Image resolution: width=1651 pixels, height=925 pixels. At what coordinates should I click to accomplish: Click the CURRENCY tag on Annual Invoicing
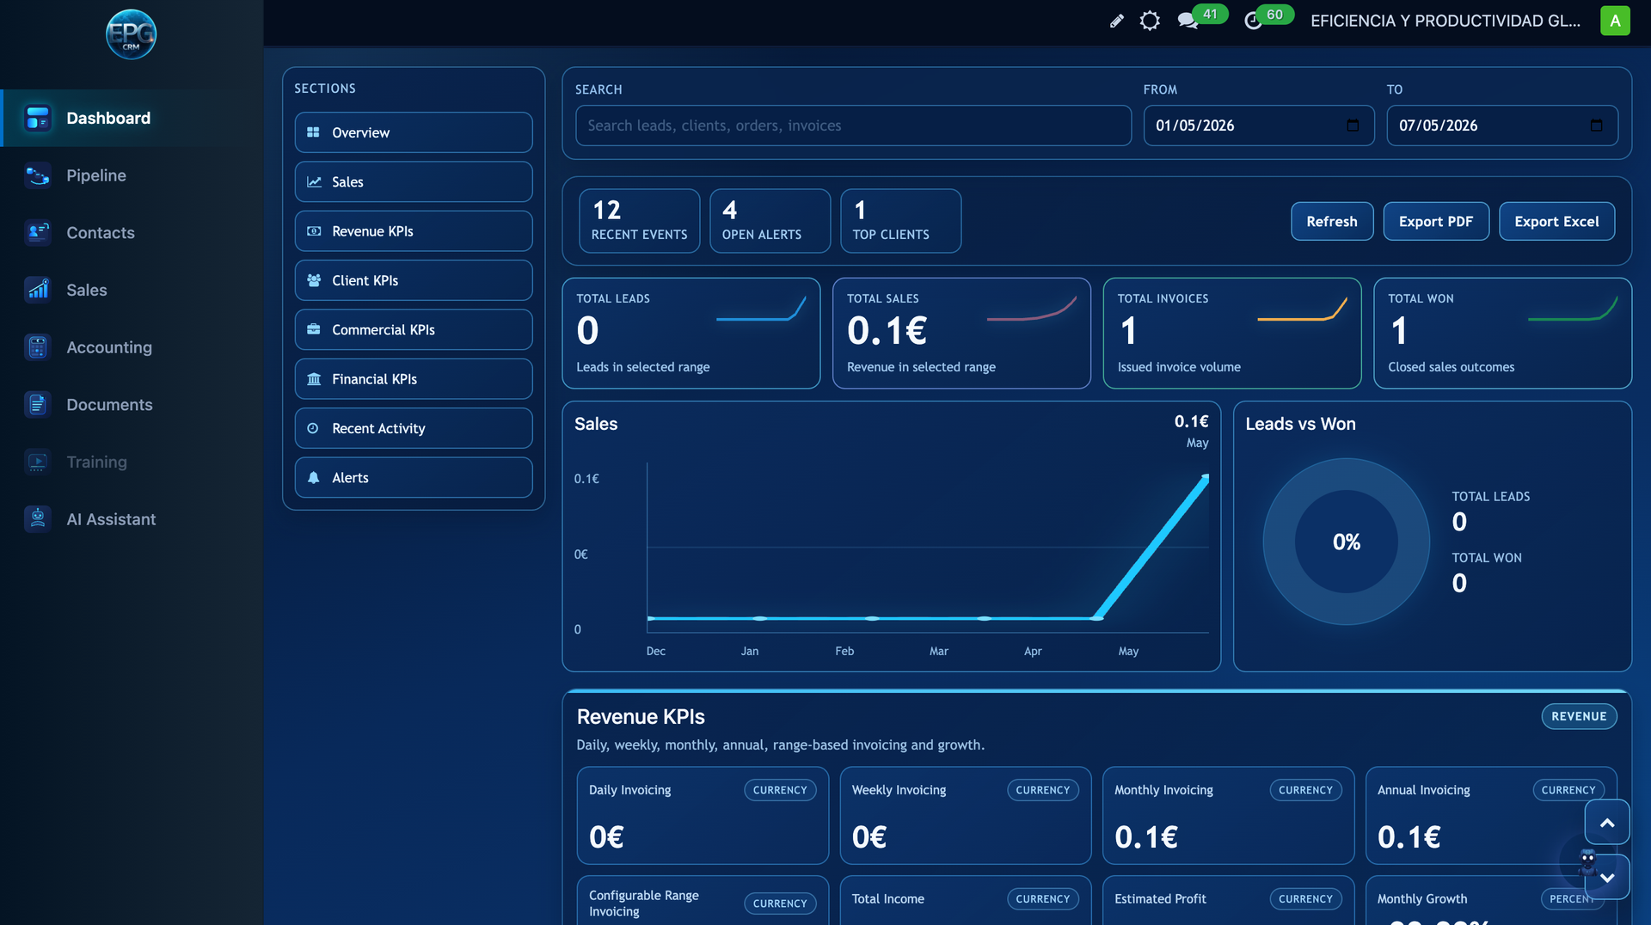(1568, 790)
